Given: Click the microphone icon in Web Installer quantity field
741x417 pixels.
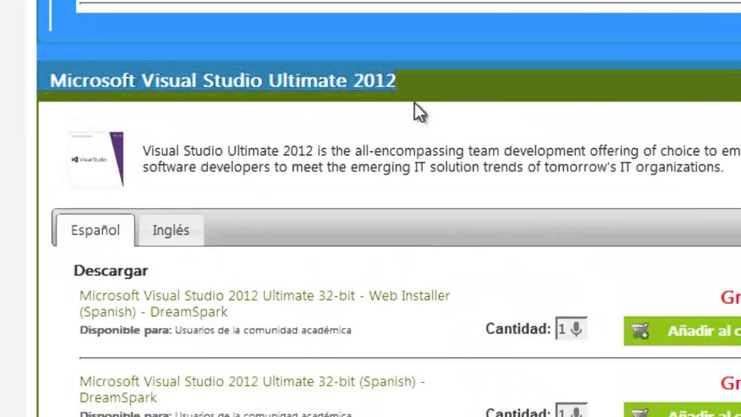Looking at the screenshot, I should 576,329.
